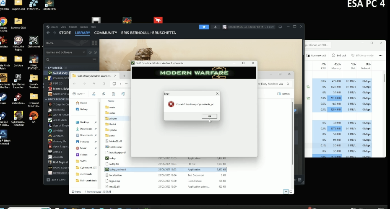Expand the Games and Software filter dropdown

tap(65, 52)
